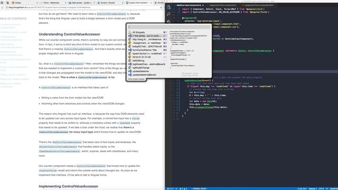Close the Date.parse() browser tab
The image size is (338, 190).
click(94, 3)
